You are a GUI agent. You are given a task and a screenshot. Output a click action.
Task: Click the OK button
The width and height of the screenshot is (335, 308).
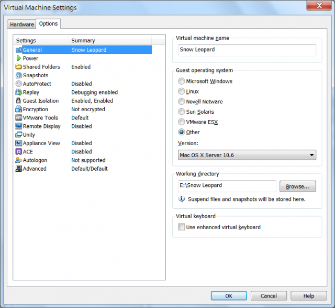coord(229,296)
